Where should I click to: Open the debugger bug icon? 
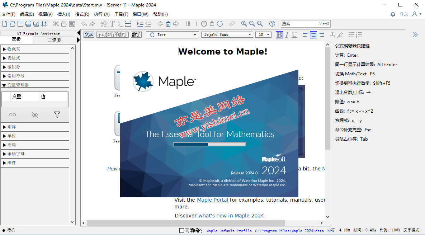pos(212,24)
